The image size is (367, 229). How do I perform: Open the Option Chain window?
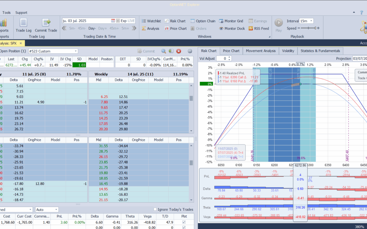pos(203,21)
